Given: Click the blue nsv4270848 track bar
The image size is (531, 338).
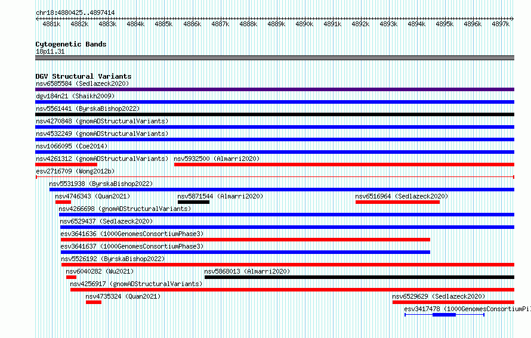Looking at the screenshot, I should pyautogui.click(x=274, y=127).
